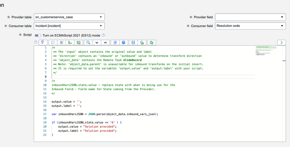
Task: Click the empty line 8 in the editor
Action: (x=153, y=77)
